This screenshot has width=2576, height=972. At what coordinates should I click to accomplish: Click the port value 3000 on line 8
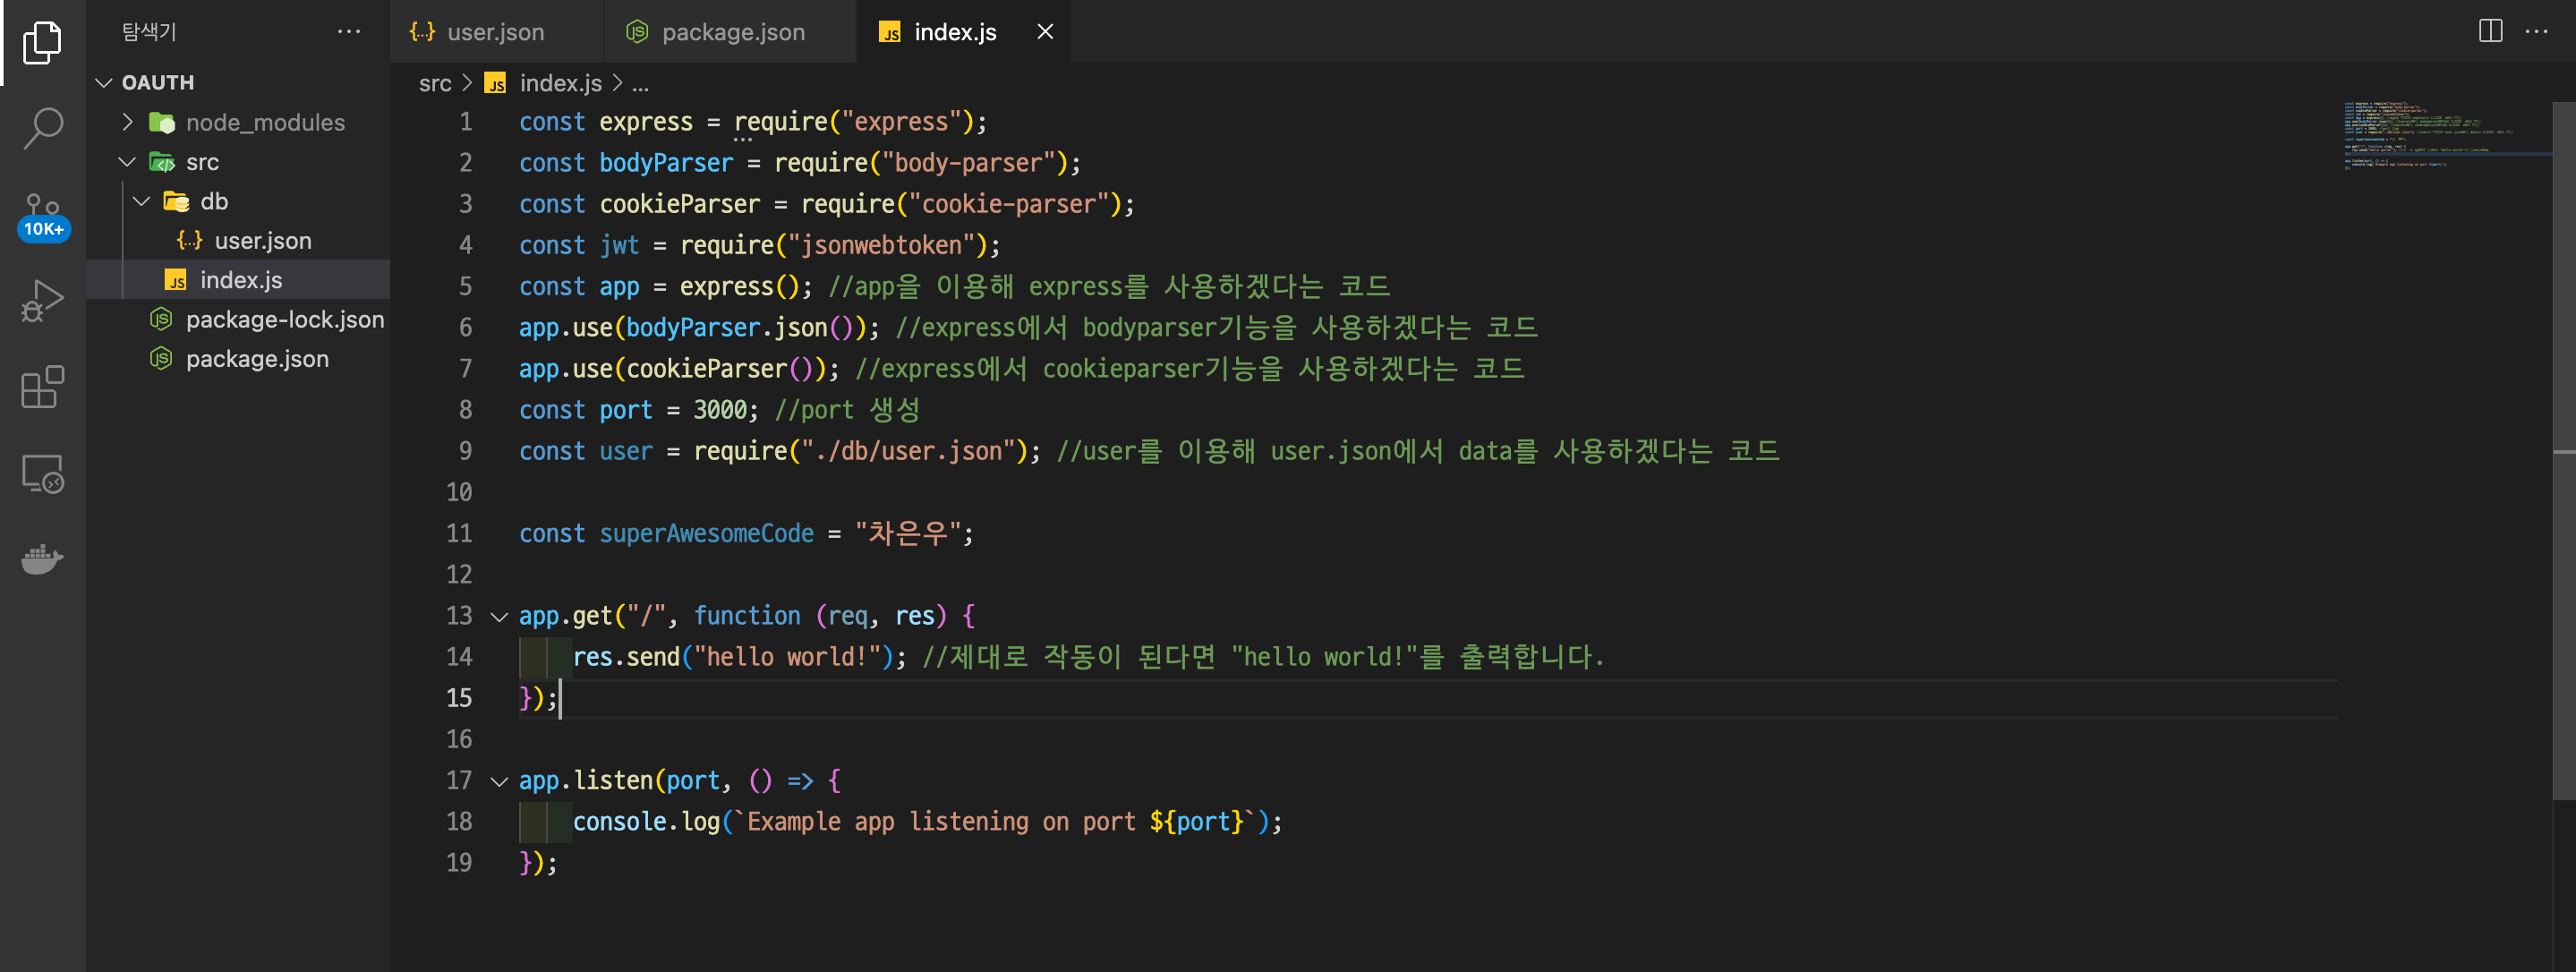[720, 410]
